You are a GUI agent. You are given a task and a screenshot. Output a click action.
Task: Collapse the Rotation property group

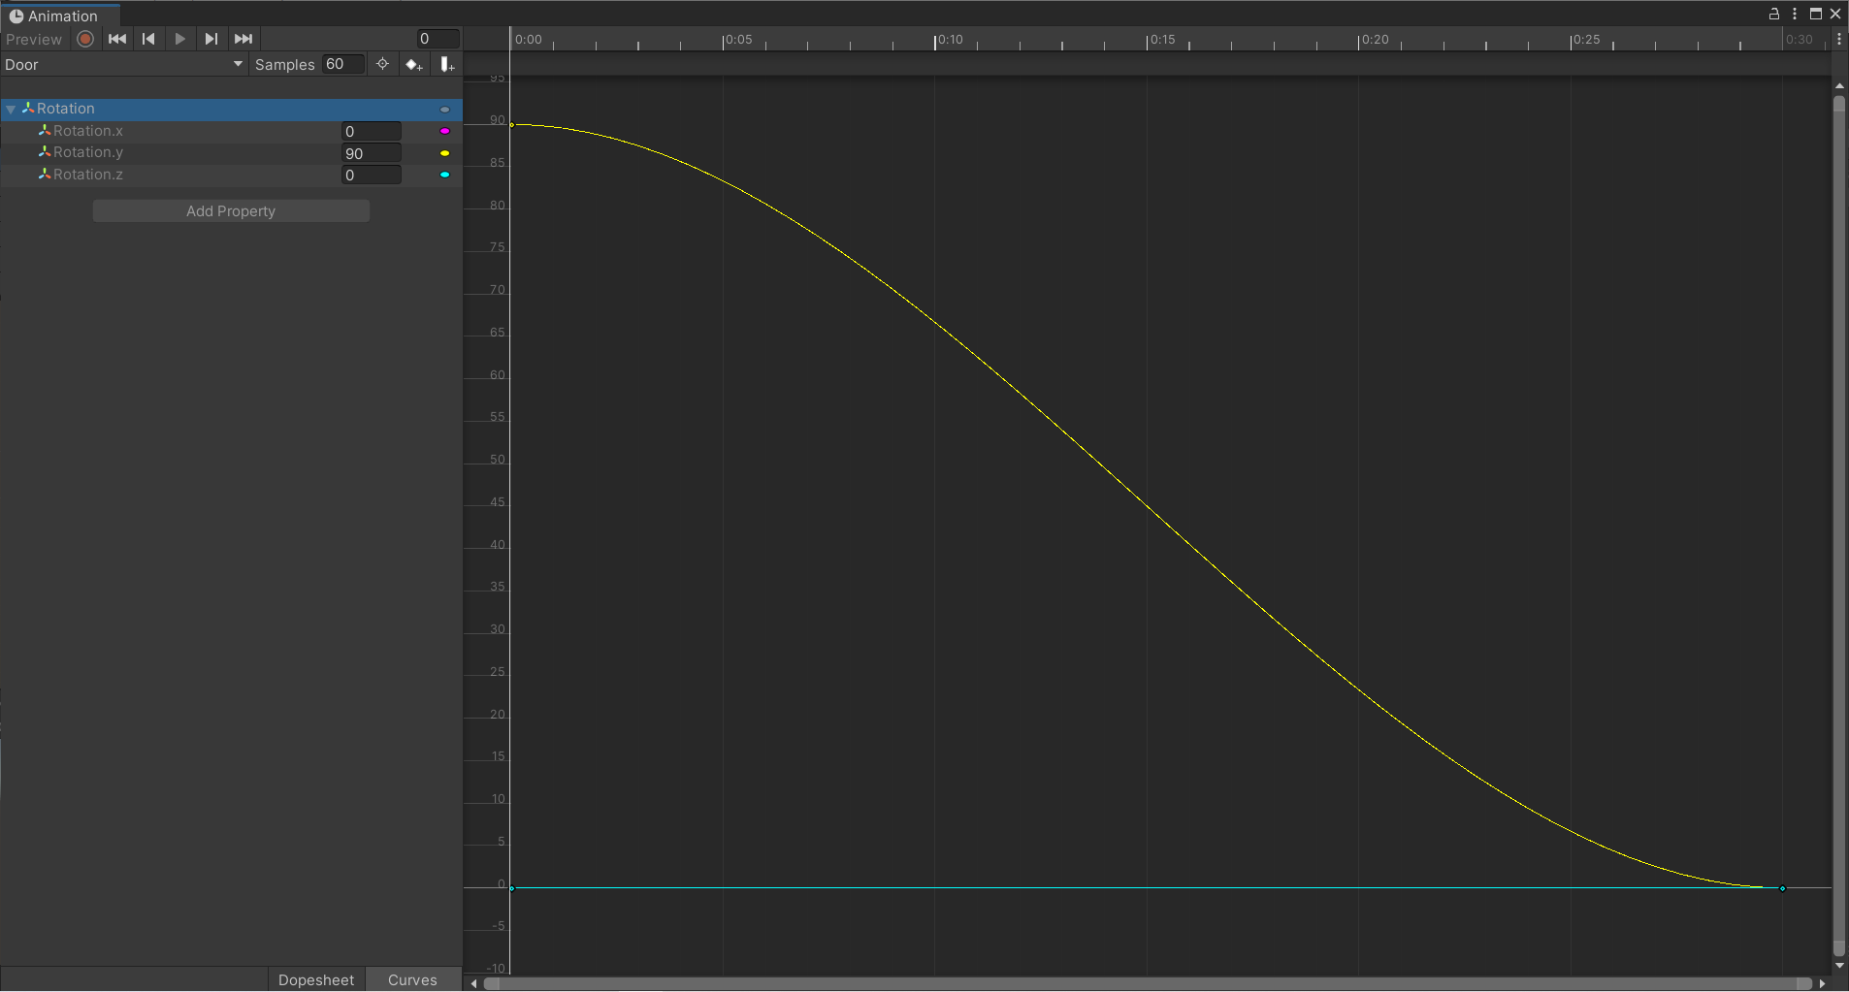tap(11, 109)
